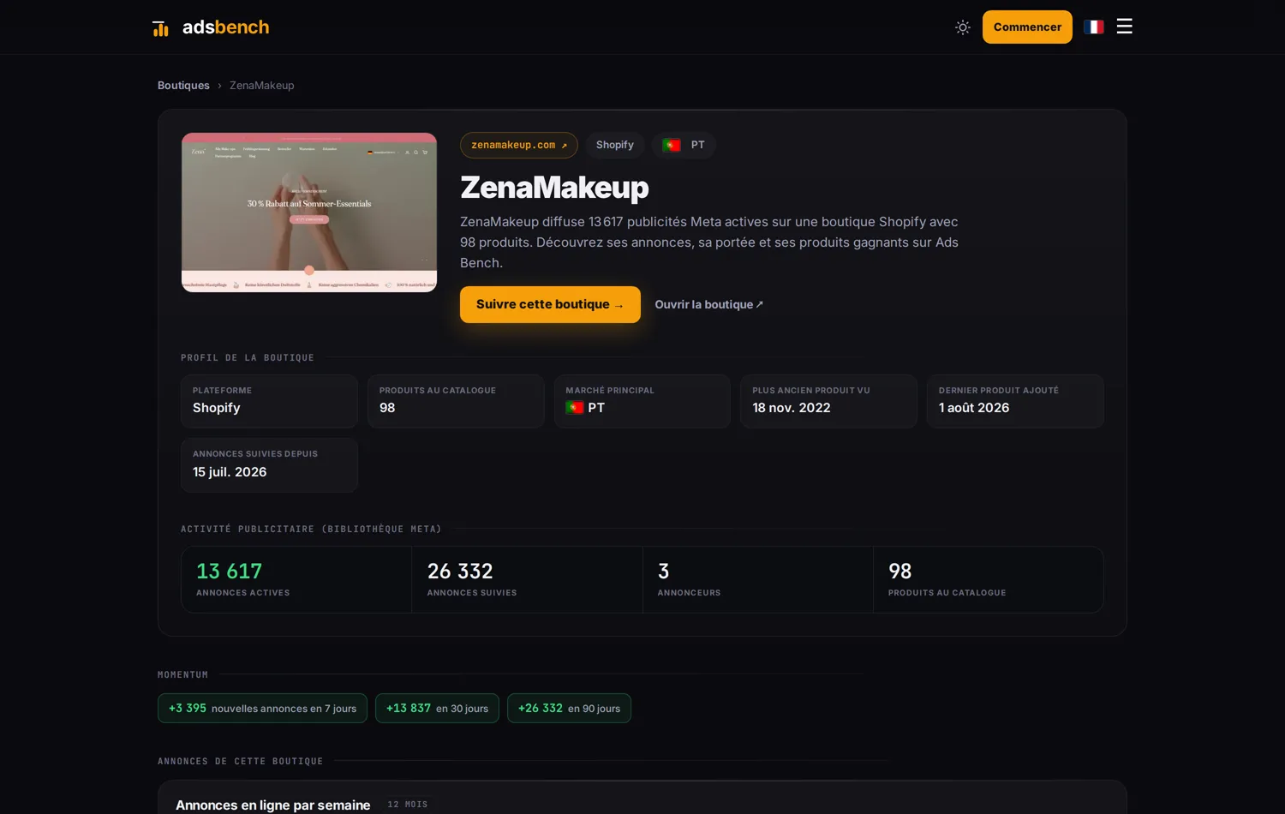Click the Plateforme Shopify profile card
This screenshot has height=814, width=1285.
point(269,401)
